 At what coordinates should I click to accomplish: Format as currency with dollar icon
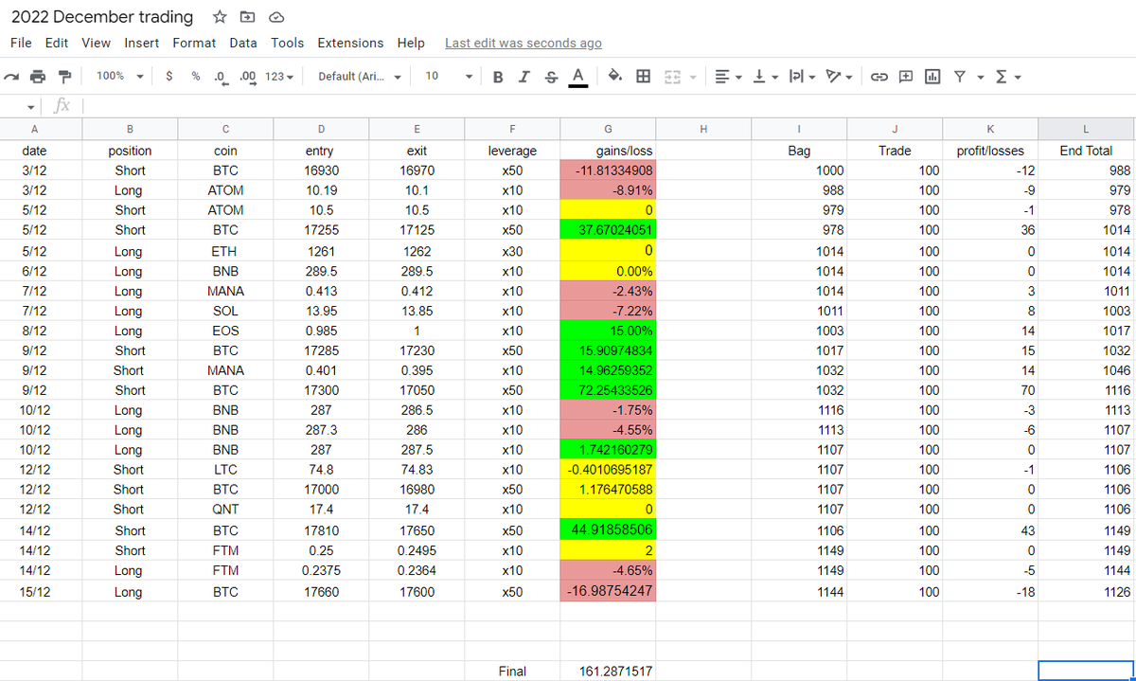[x=169, y=76]
